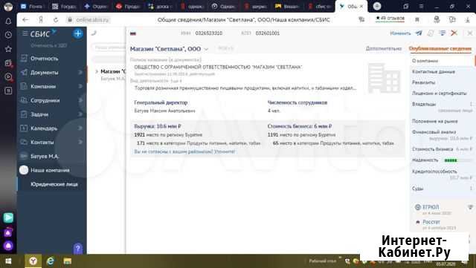
Task: Open the ЕГРЮЛ source link
Action: click(431, 207)
